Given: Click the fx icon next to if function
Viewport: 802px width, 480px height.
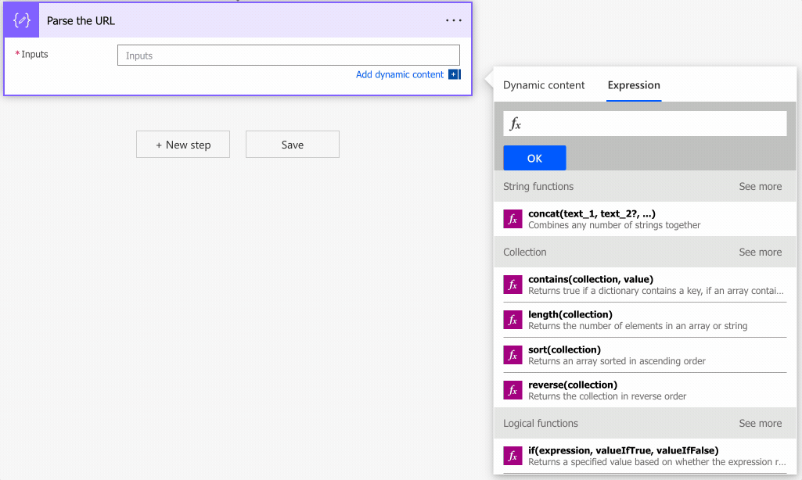Looking at the screenshot, I should click(512, 456).
